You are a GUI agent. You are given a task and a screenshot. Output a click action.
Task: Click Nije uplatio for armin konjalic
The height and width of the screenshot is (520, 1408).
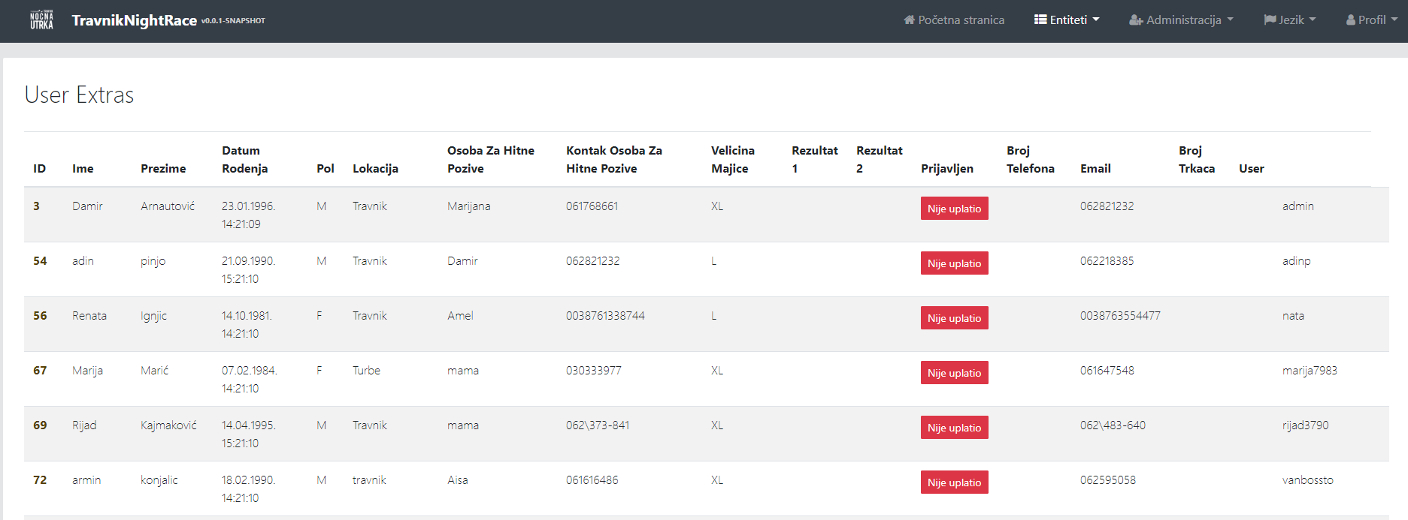tap(954, 482)
